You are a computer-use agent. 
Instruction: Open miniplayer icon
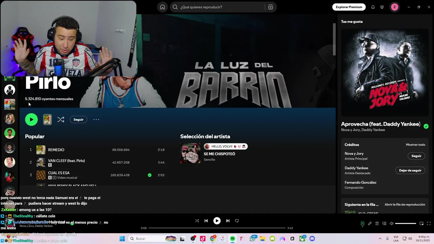421,224
